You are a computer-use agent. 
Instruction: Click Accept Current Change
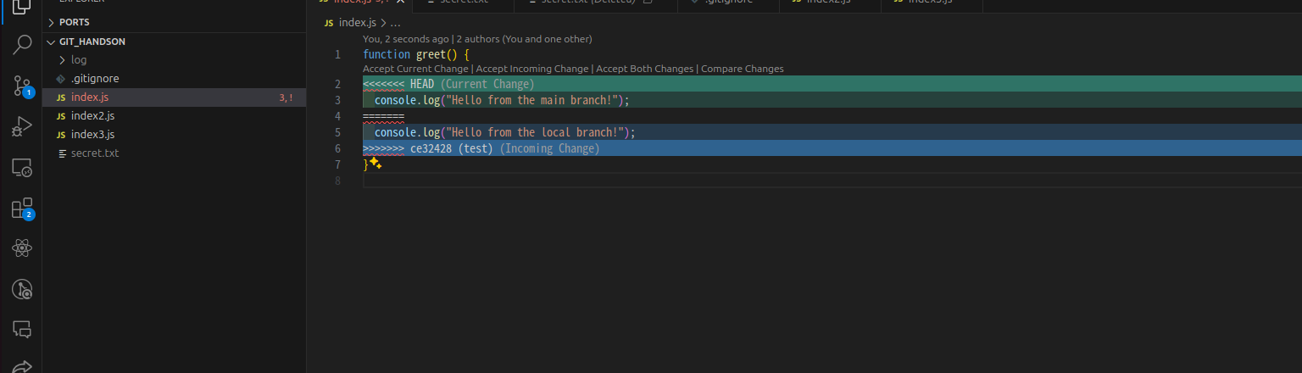point(415,69)
